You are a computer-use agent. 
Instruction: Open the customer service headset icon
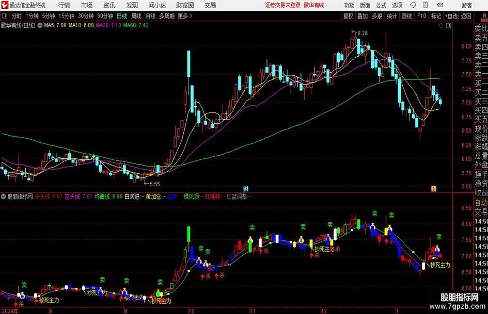413,5
